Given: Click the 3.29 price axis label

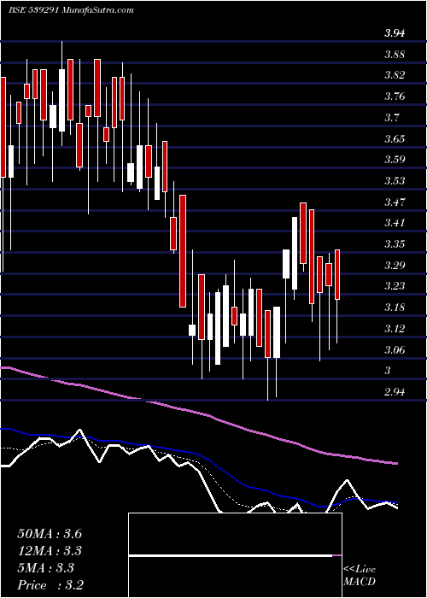Looking at the screenshot, I should point(395,265).
